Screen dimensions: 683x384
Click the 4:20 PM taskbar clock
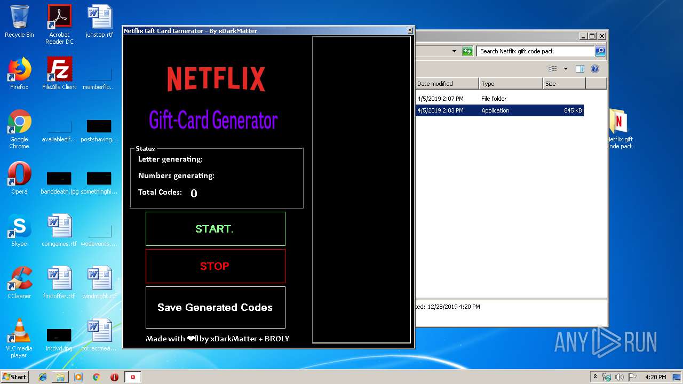(656, 377)
